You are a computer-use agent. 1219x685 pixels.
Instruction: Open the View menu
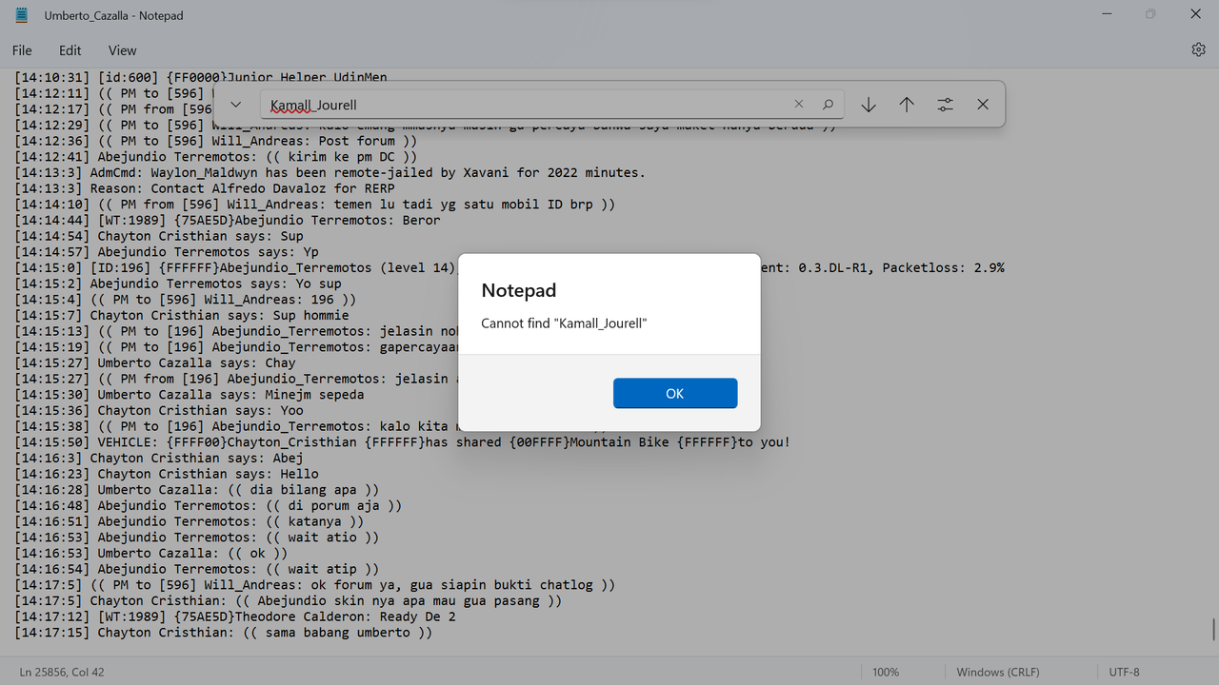pos(122,50)
